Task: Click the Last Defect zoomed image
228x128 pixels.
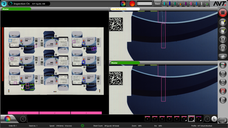Action: 163,36
